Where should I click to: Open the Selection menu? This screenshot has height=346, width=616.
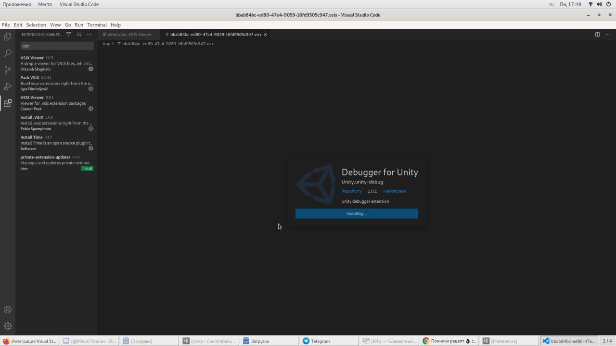(x=36, y=25)
